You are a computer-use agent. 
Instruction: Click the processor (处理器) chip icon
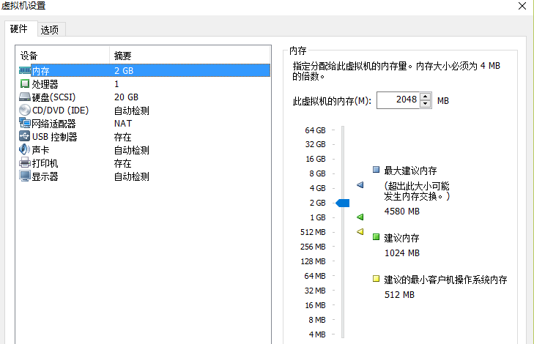25,84
